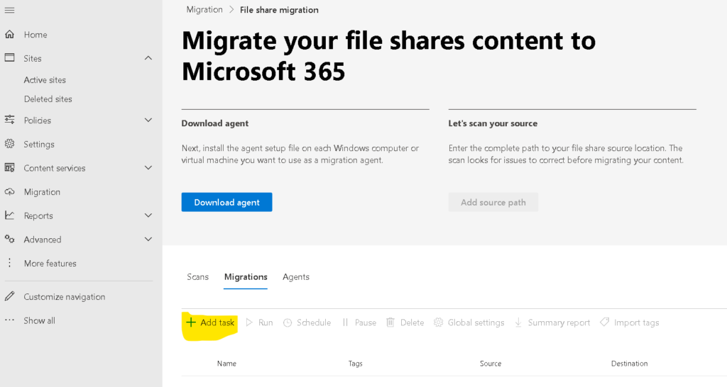Expand the Policies section chevron
This screenshot has height=387, width=727.
click(x=148, y=120)
